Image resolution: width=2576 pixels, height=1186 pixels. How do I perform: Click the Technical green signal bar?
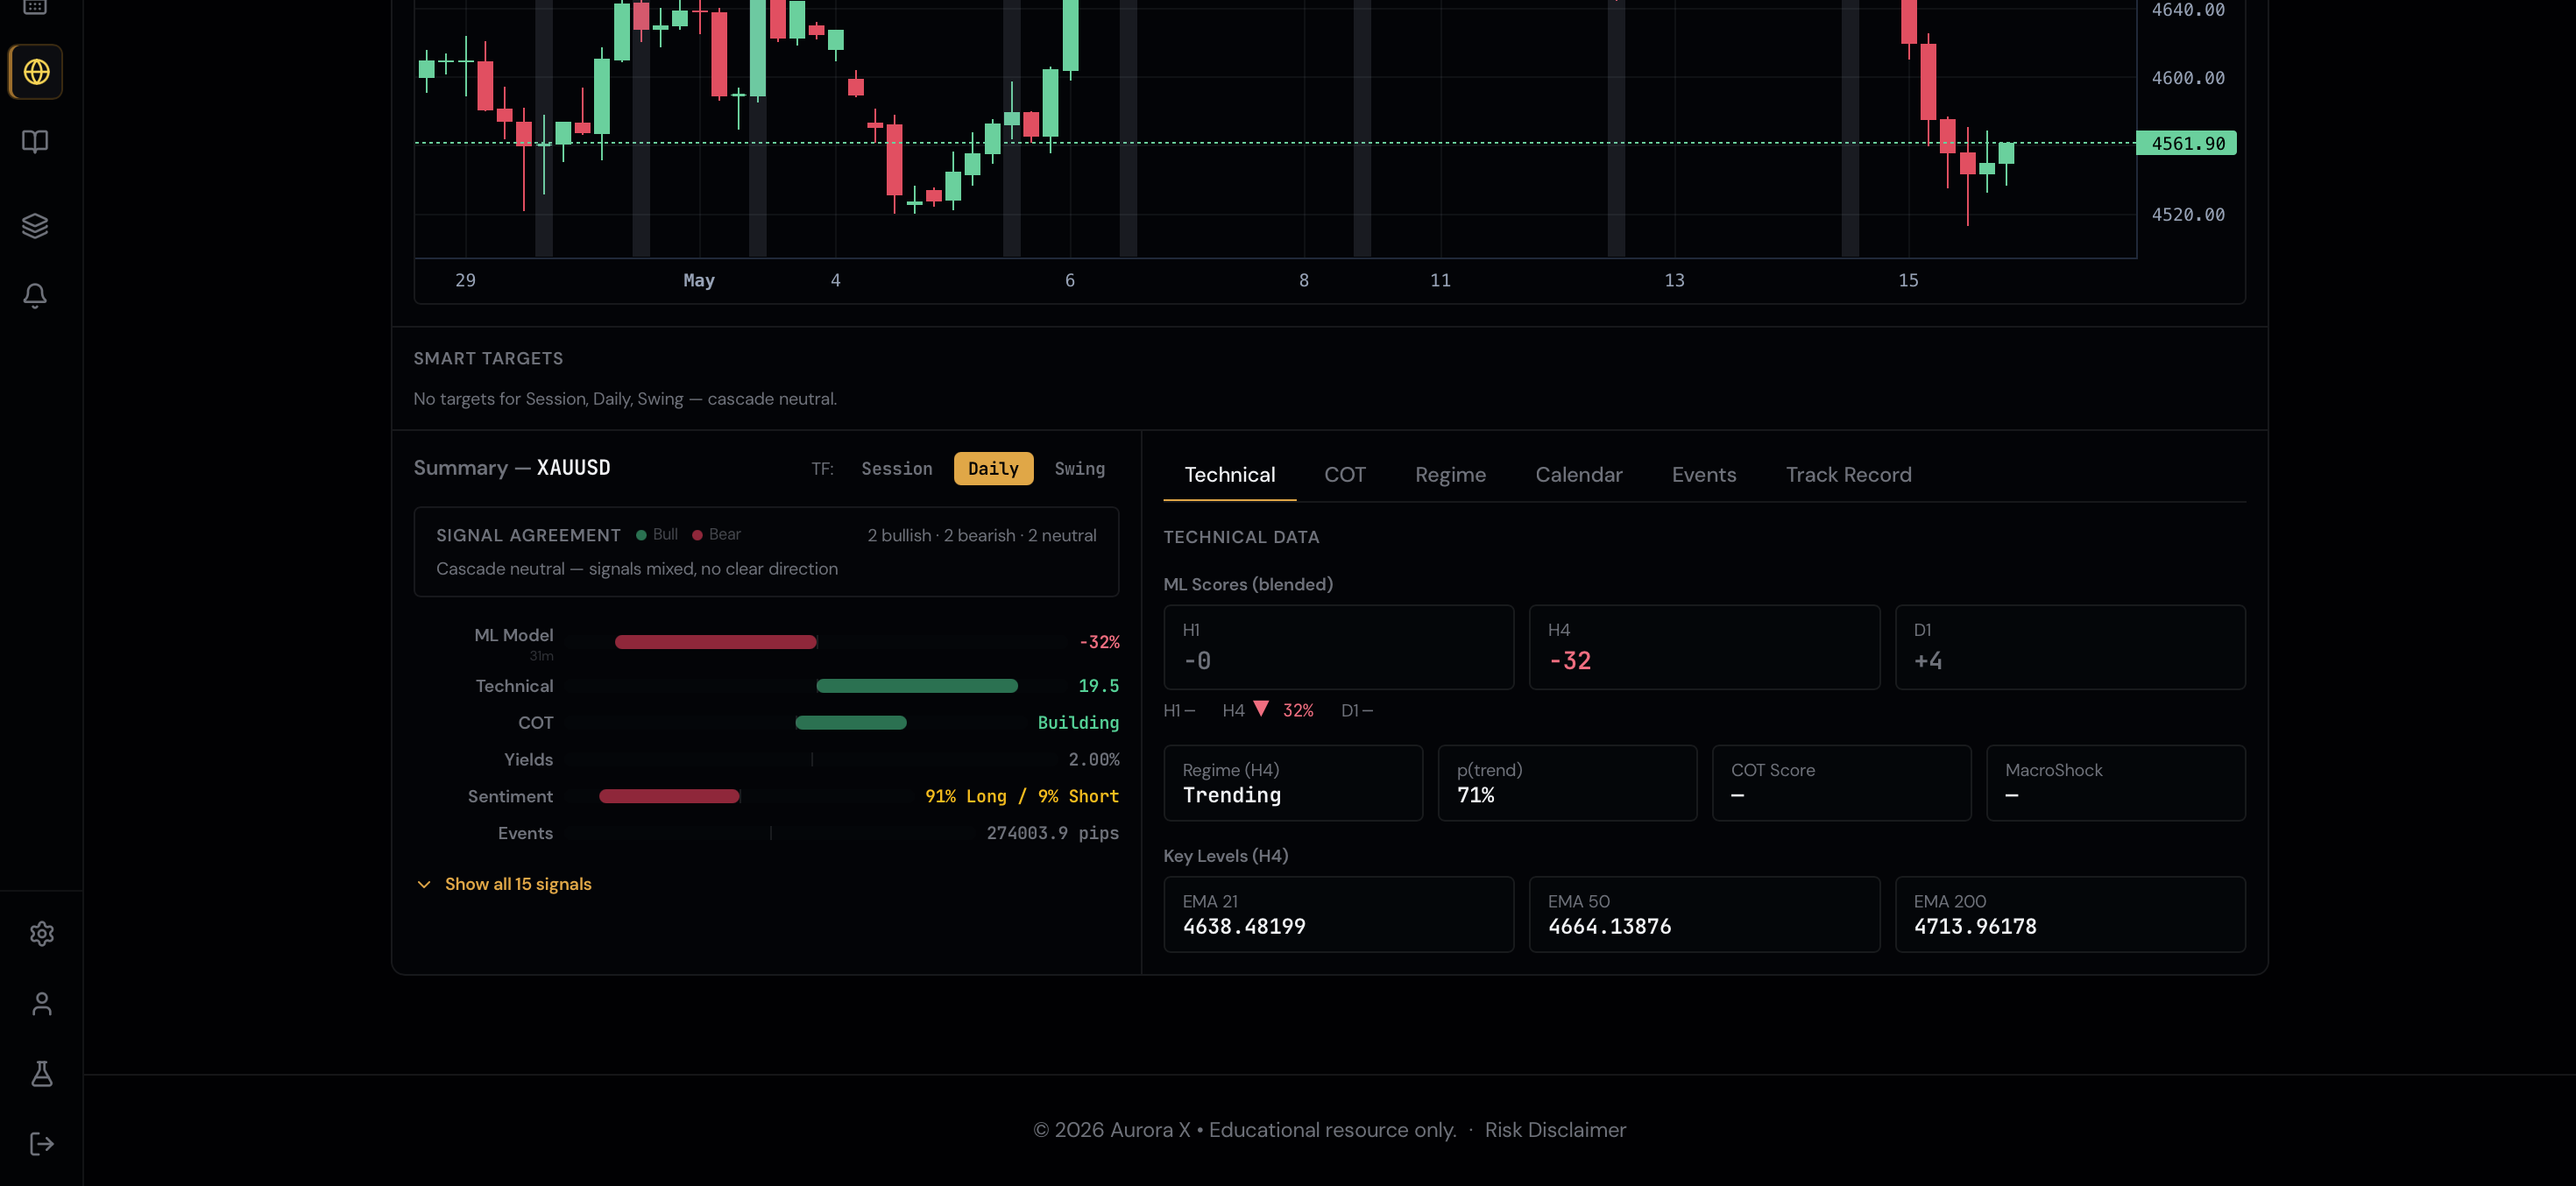pos(917,686)
